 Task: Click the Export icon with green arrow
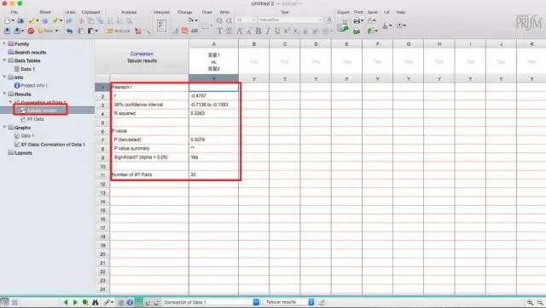point(343,26)
